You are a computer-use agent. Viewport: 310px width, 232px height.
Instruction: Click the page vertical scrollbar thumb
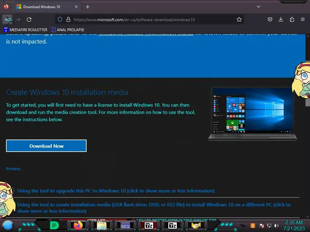308,84
